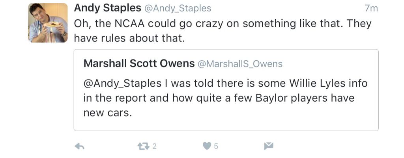
Task: Click the 7m timestamp
Action: tap(371, 8)
